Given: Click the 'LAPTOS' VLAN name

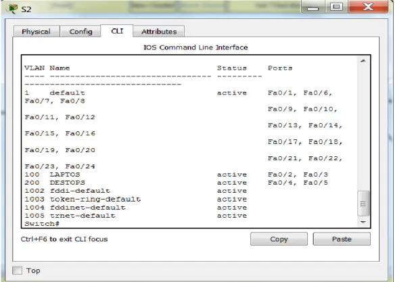Looking at the screenshot, I should tap(65, 174).
